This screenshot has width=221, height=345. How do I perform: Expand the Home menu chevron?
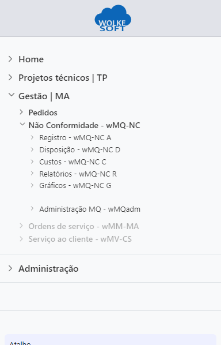pos(10,59)
